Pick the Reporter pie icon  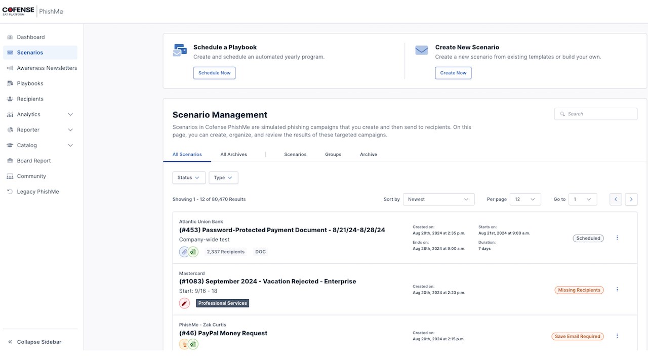10,130
